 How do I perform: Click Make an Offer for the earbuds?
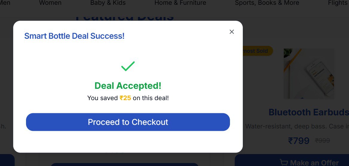click(314, 163)
